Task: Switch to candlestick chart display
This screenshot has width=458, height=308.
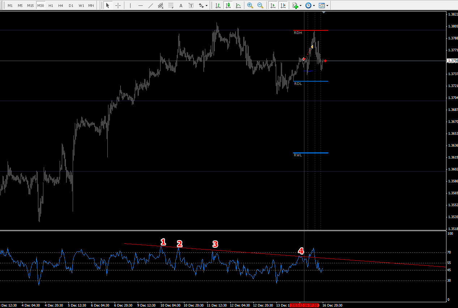Action: [x=228, y=5]
